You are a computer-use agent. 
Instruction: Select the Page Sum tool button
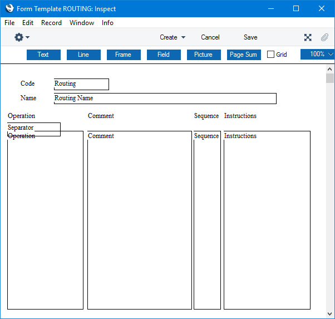pyautogui.click(x=244, y=55)
